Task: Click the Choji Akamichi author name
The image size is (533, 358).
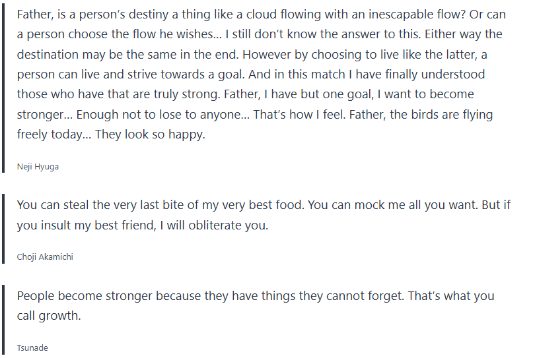Action: coord(45,257)
